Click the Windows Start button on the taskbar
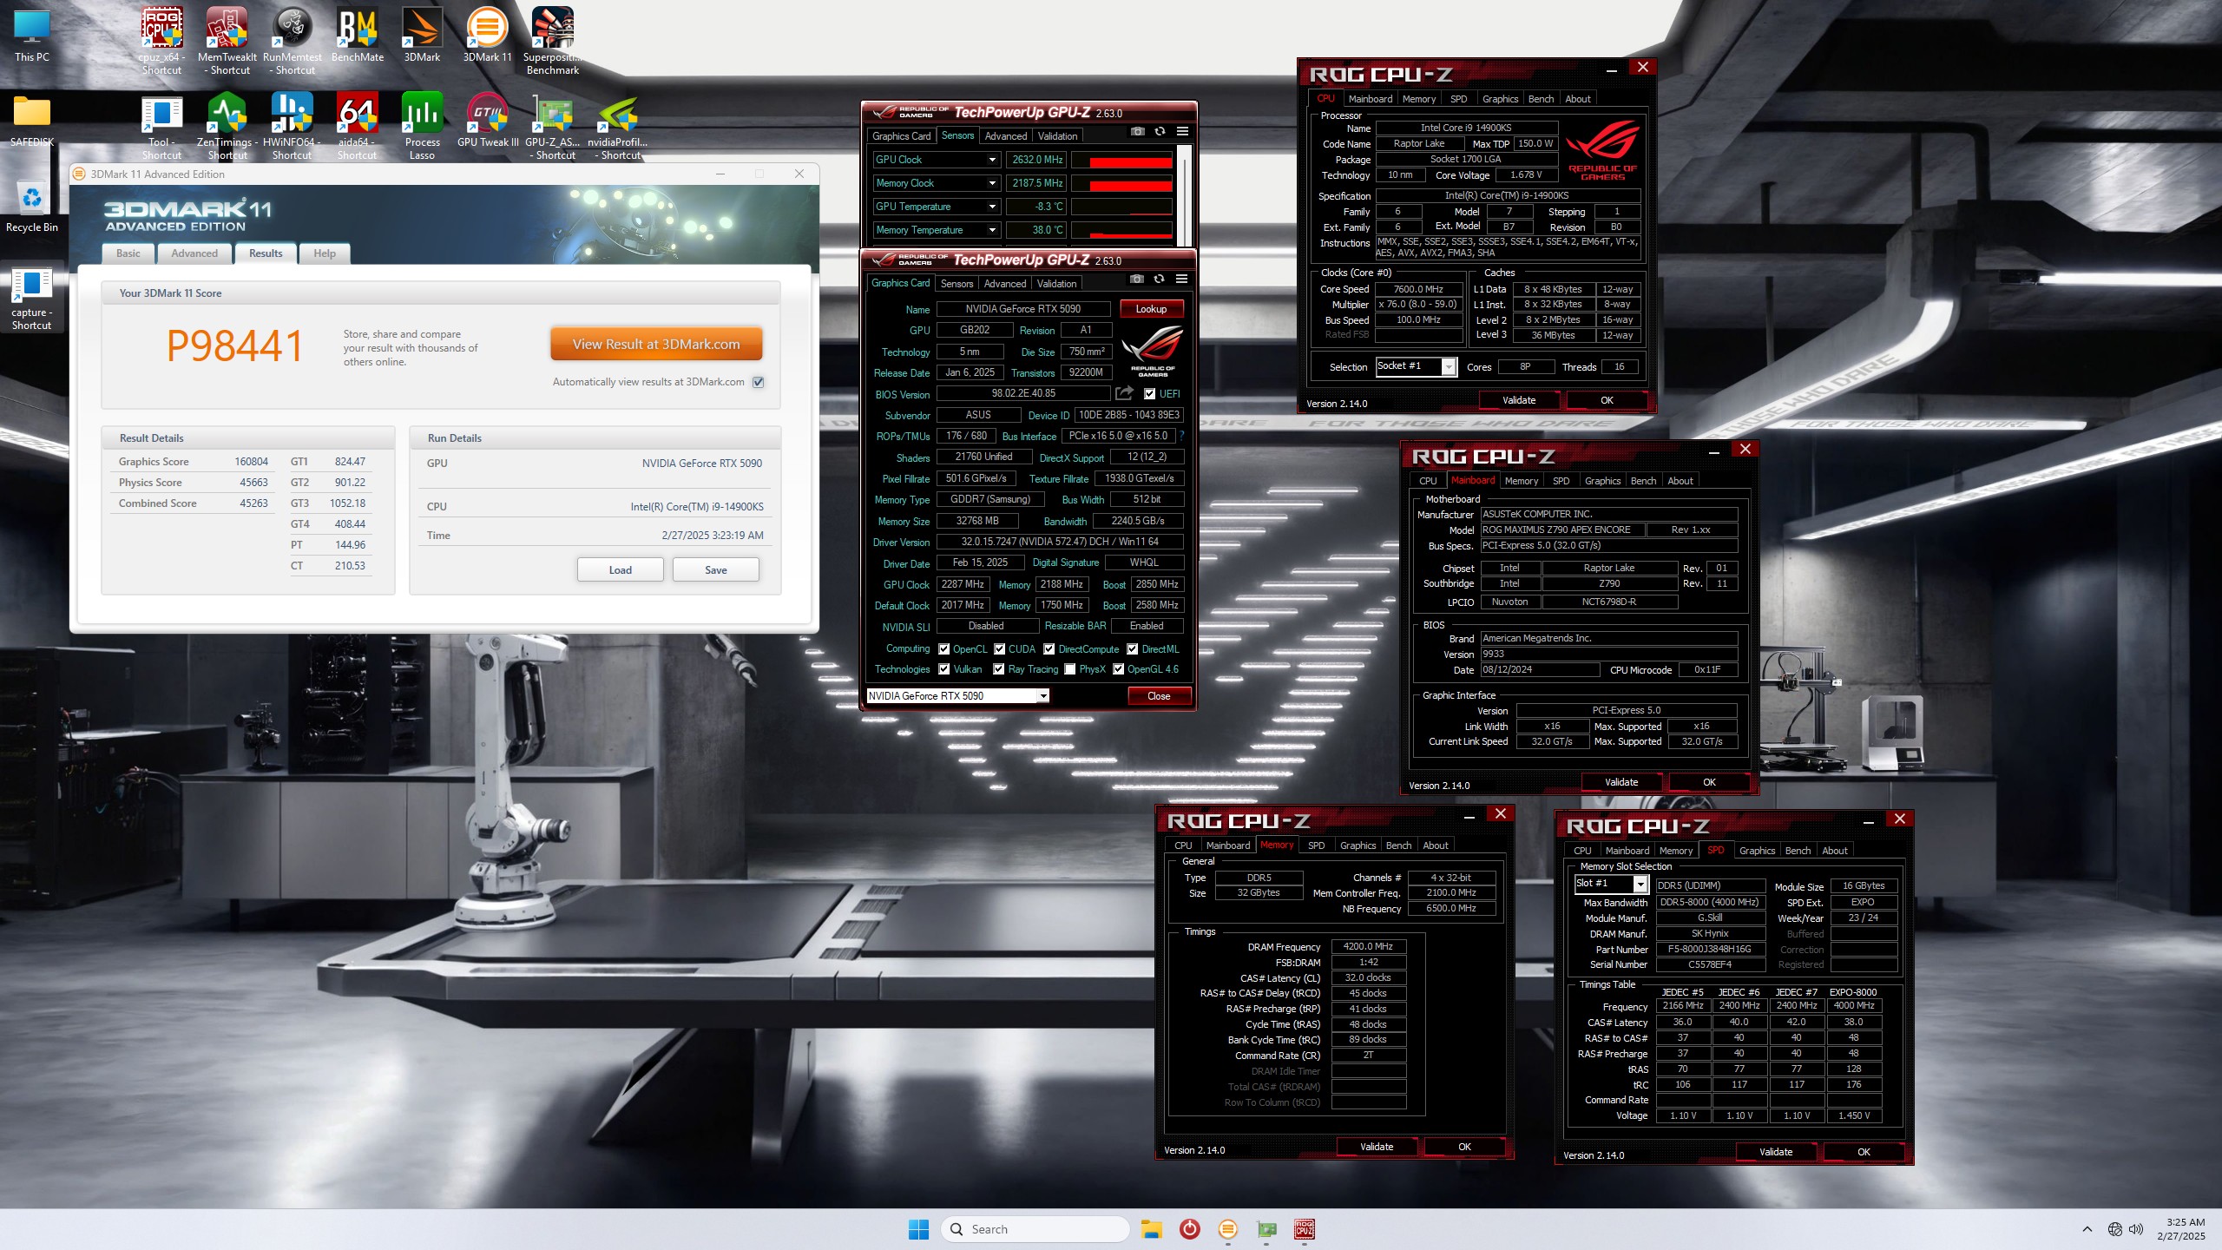 click(918, 1229)
